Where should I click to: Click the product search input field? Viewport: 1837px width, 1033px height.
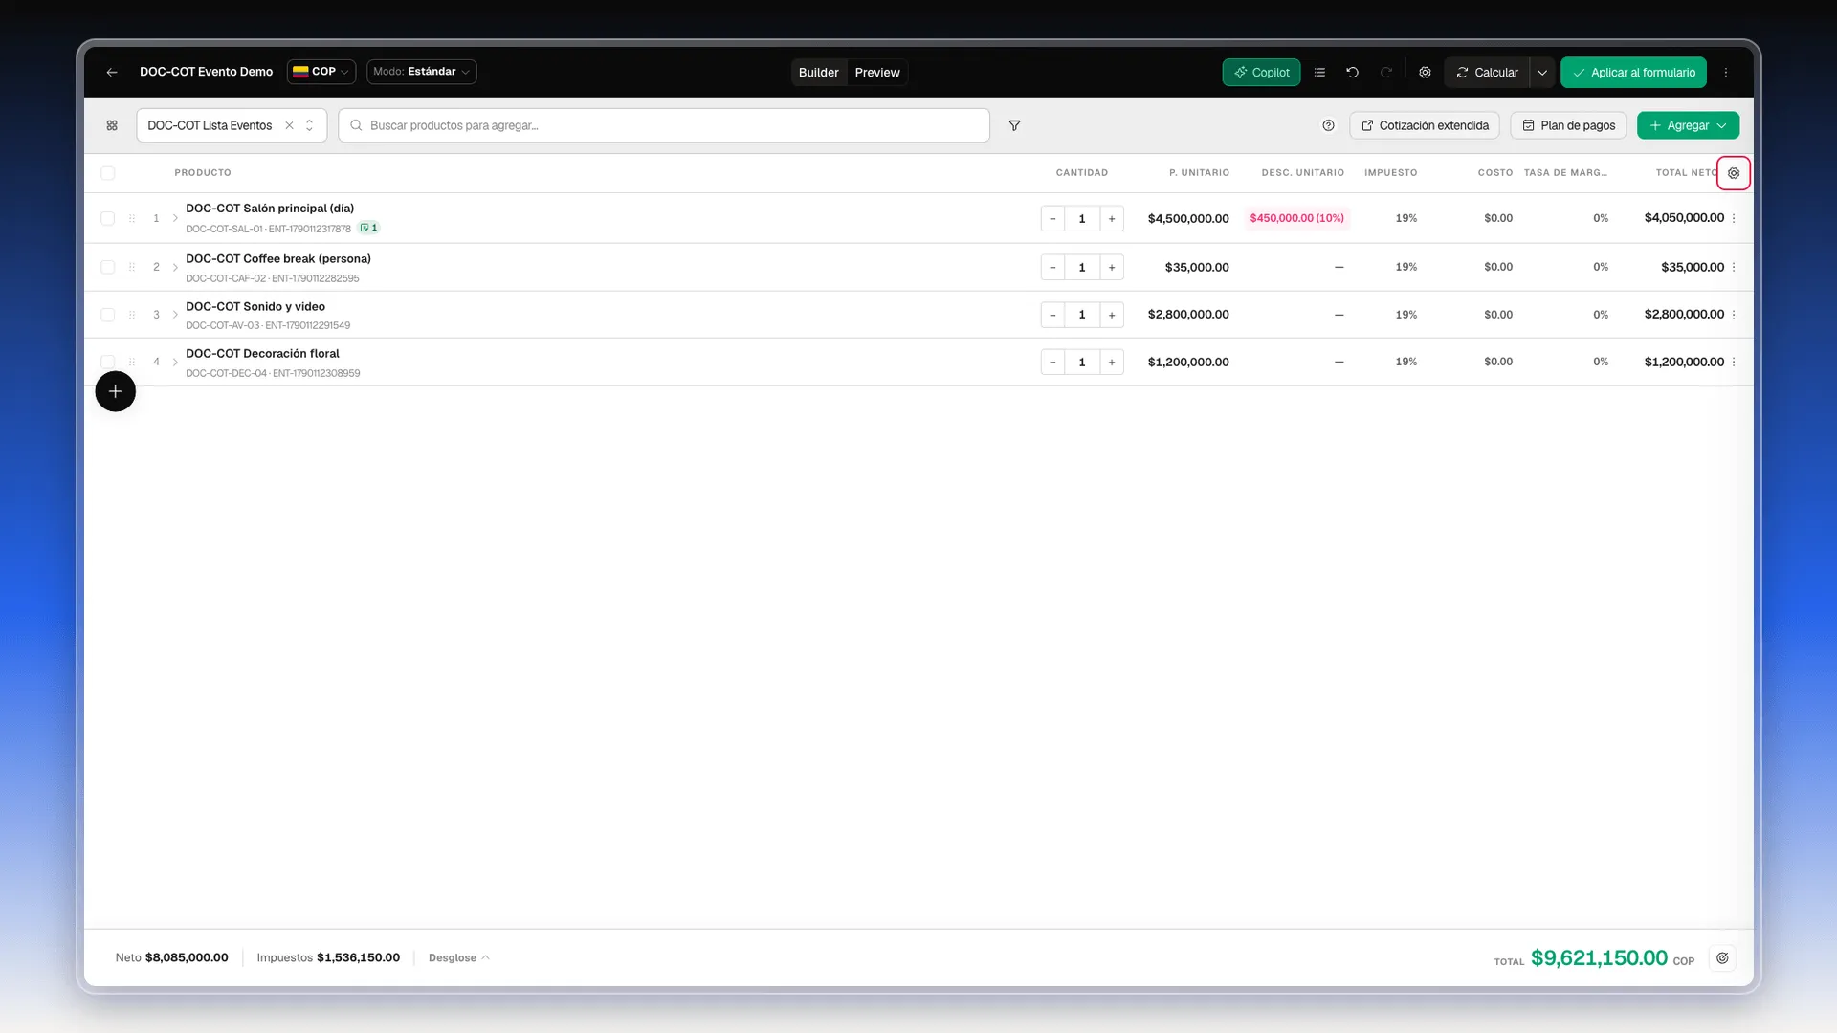click(664, 125)
